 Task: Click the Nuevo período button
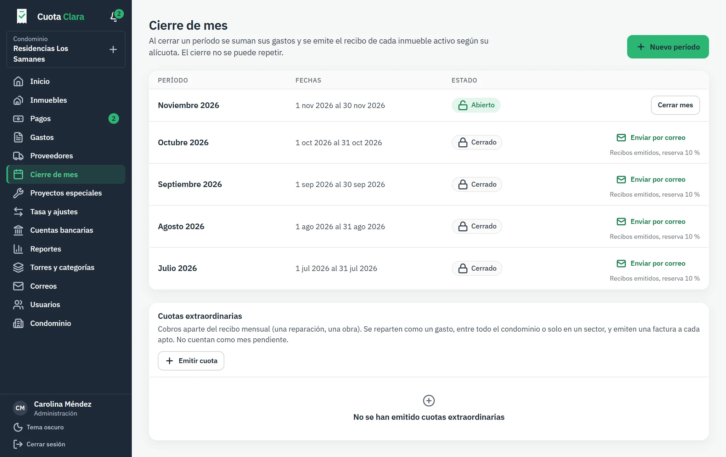tap(668, 47)
